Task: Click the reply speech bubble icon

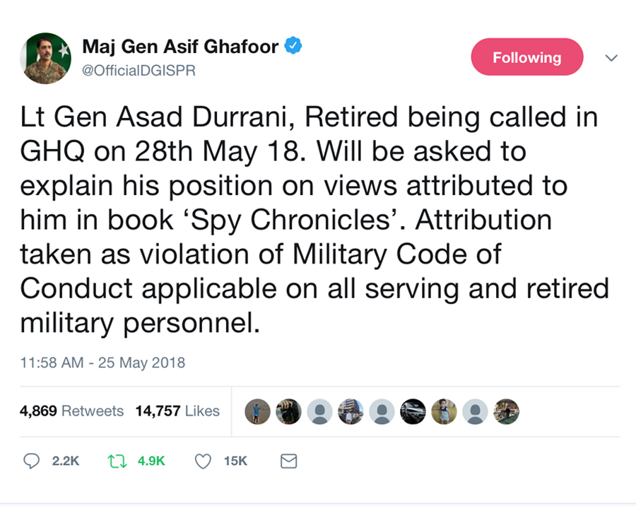Action: pos(32,461)
